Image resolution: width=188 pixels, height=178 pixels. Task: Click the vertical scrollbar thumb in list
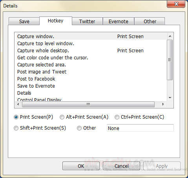click(170, 60)
